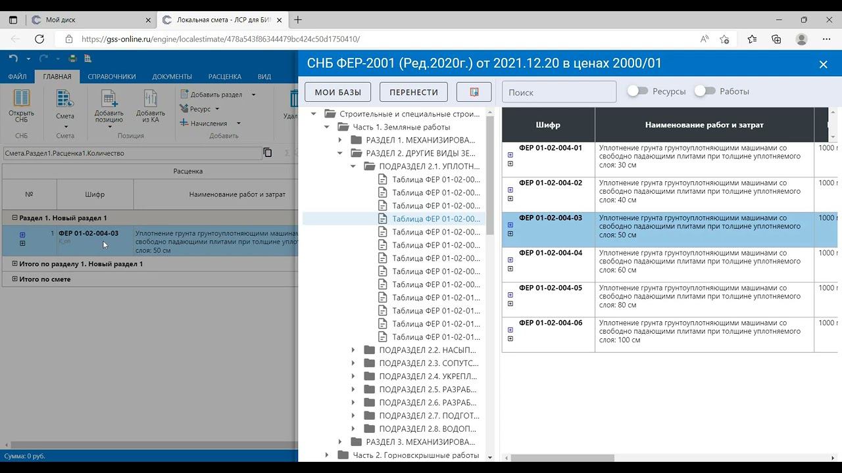
Task: Click the МОИ БАЗЫ button
Action: click(x=338, y=92)
